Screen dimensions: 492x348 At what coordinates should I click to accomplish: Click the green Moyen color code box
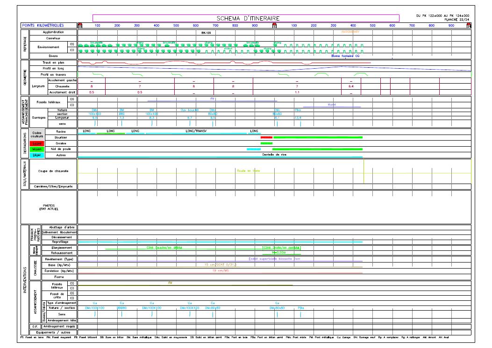point(36,149)
